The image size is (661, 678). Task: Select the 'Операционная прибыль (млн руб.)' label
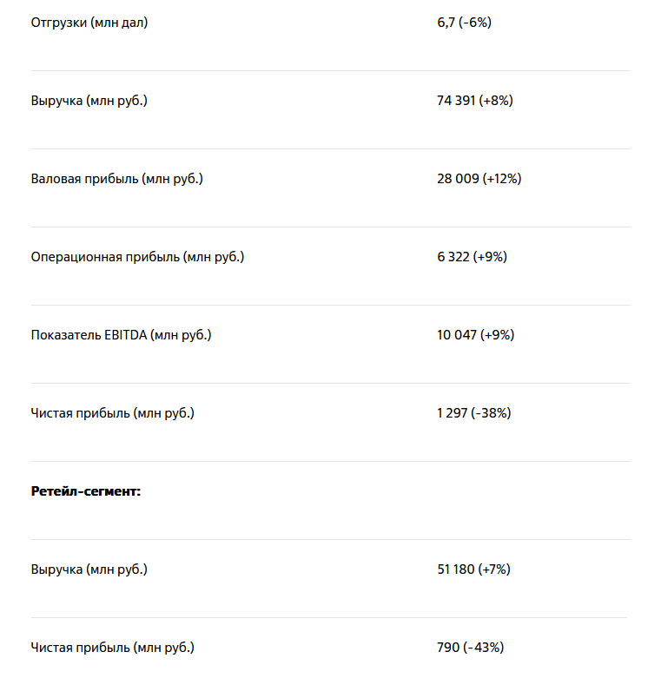137,257
